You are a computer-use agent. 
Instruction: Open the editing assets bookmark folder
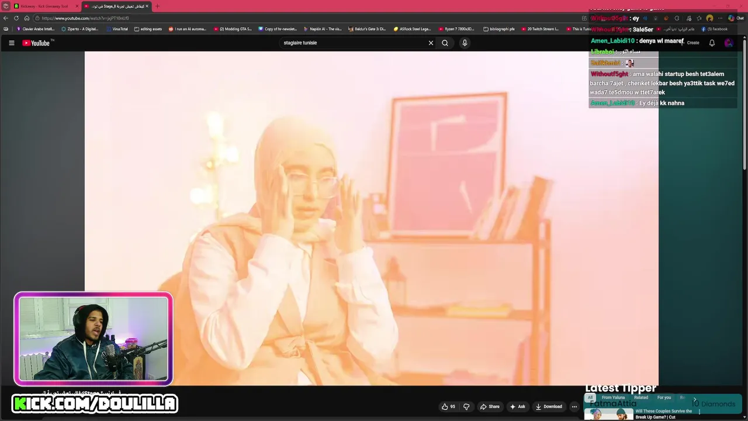point(148,29)
